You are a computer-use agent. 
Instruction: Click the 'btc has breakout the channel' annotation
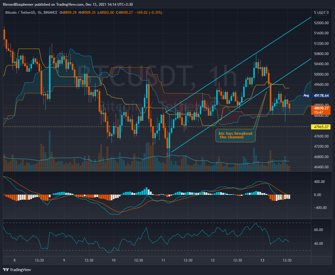[x=235, y=135]
